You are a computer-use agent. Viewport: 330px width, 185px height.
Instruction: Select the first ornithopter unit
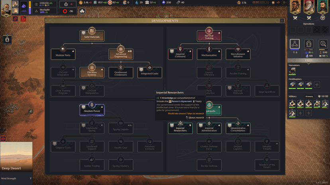[x=292, y=85]
